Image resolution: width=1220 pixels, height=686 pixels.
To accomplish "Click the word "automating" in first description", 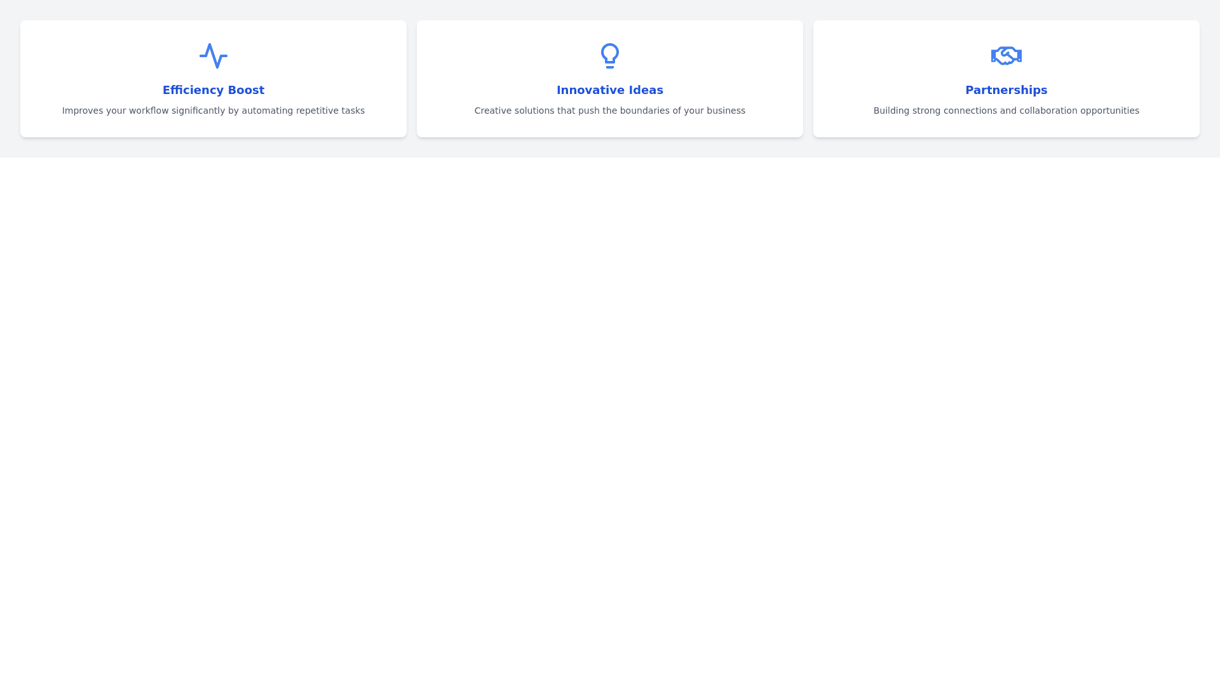I will (x=267, y=111).
